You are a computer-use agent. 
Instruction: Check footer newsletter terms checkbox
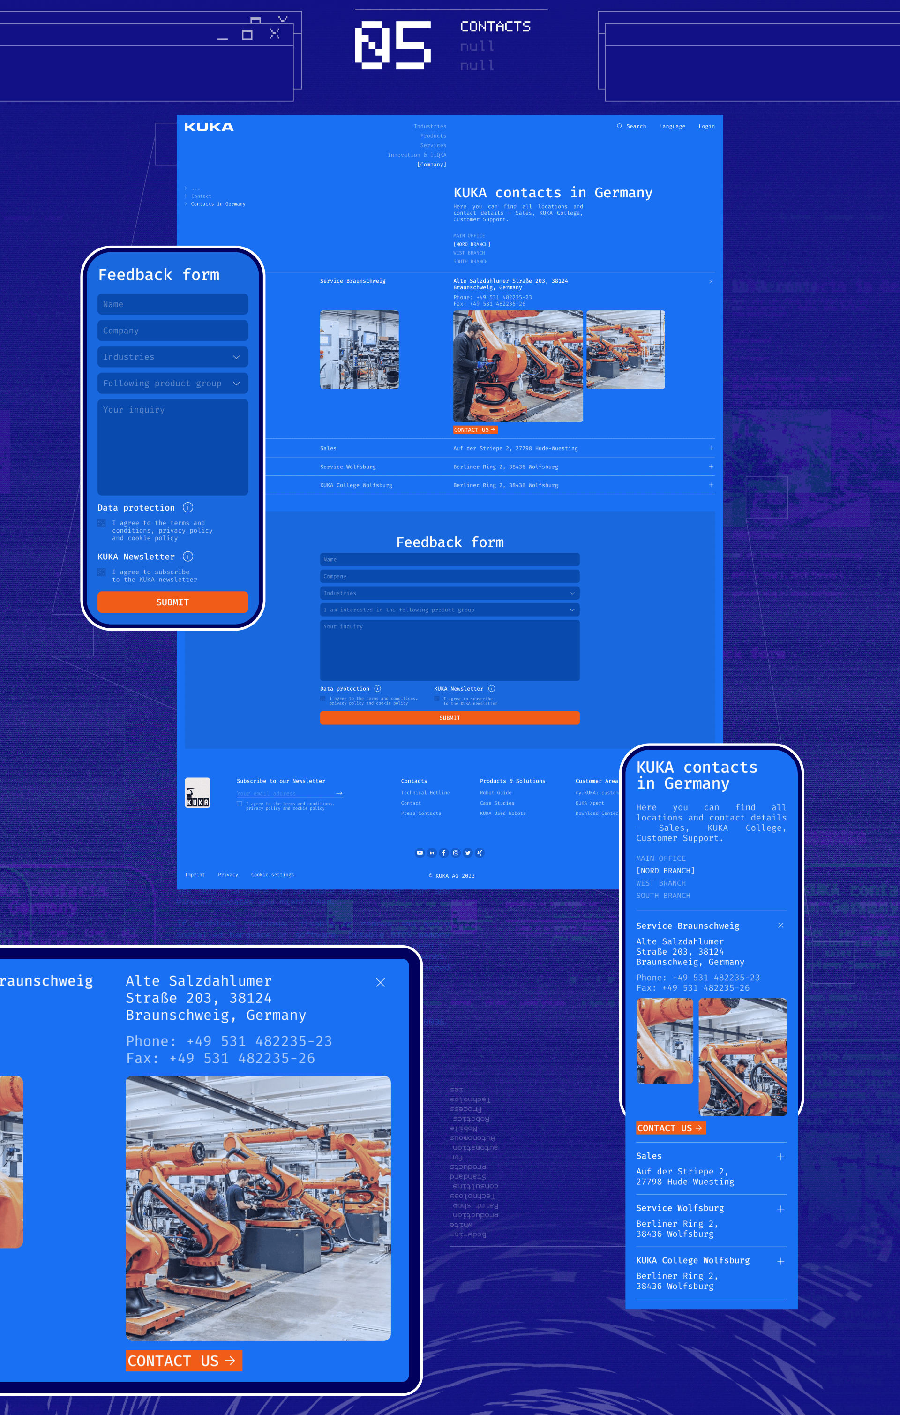[240, 804]
